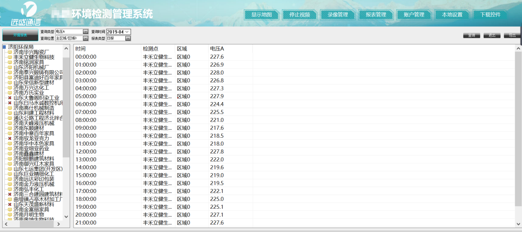522x233 pixels.
Task: Click the root node icon of 济阳环保局
Action: point(4,46)
